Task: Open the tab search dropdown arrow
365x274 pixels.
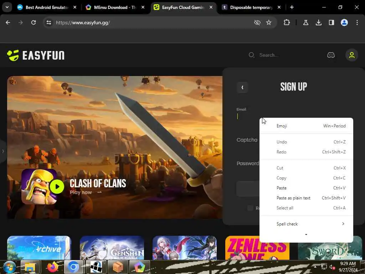Action: coord(7,7)
